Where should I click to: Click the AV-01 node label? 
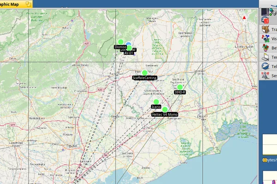point(128,53)
